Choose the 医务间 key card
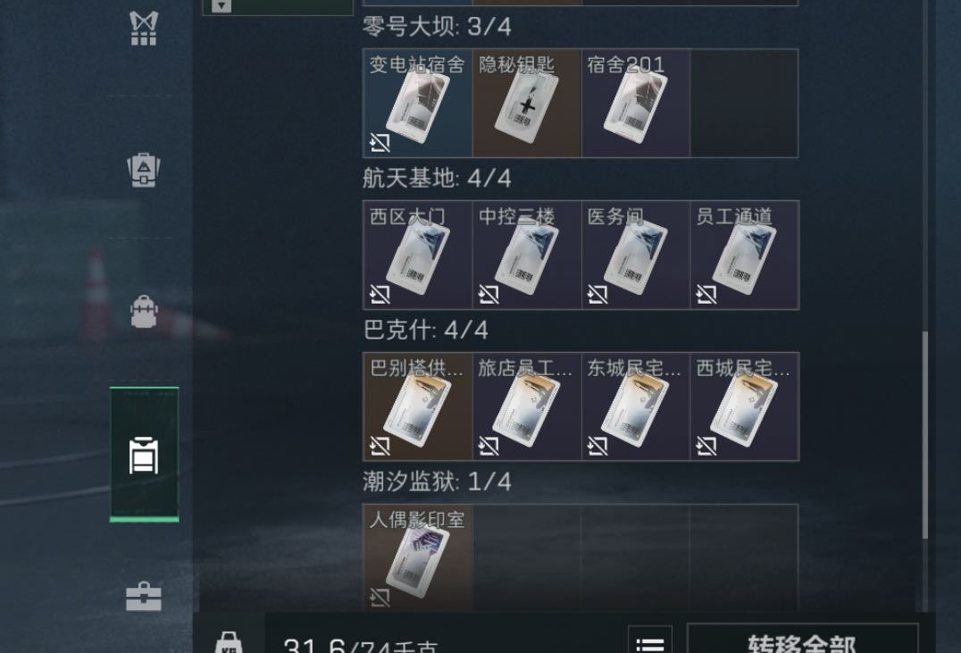961x653 pixels. click(636, 255)
